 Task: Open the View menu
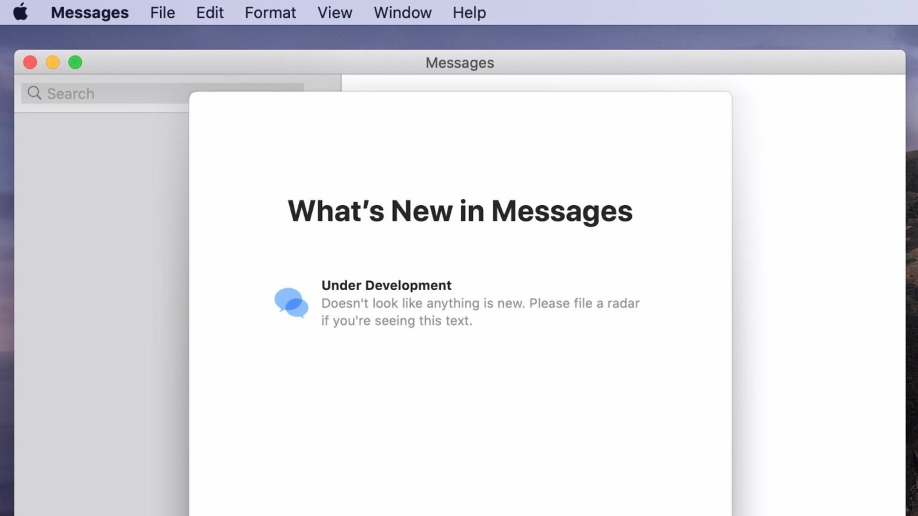[x=334, y=13]
